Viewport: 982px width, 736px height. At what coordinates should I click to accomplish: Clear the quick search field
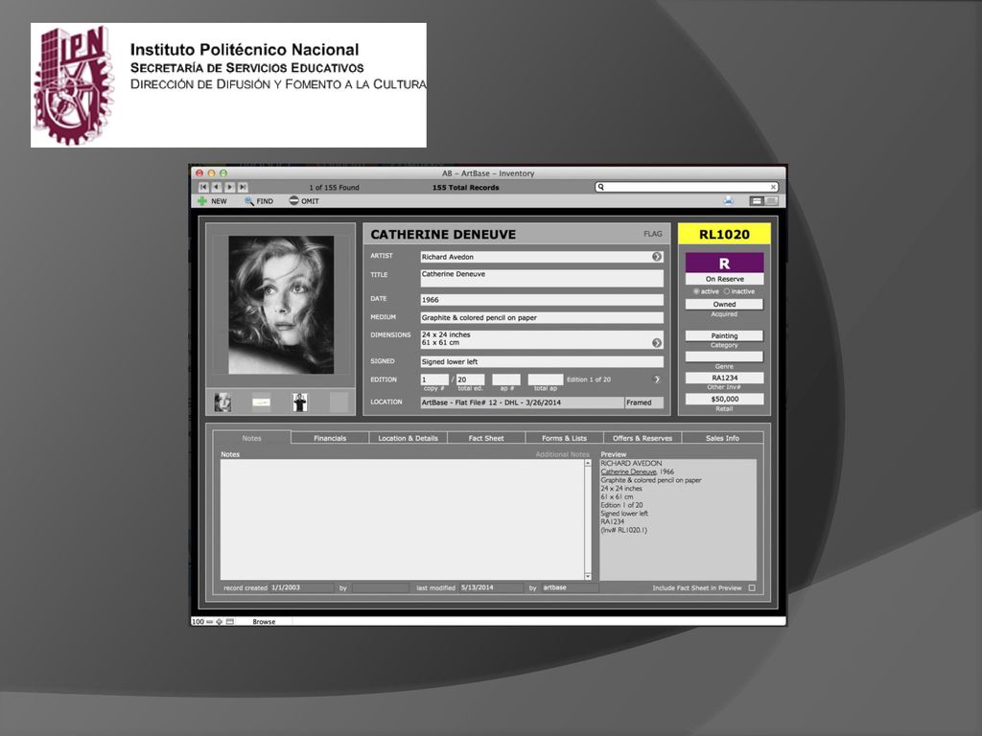(774, 187)
